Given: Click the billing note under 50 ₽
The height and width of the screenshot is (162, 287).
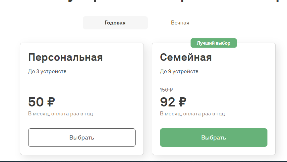Looking at the screenshot, I should pos(61,114).
